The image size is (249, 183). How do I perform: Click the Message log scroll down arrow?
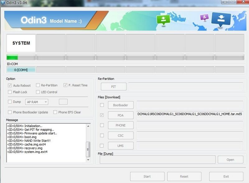tap(88, 160)
